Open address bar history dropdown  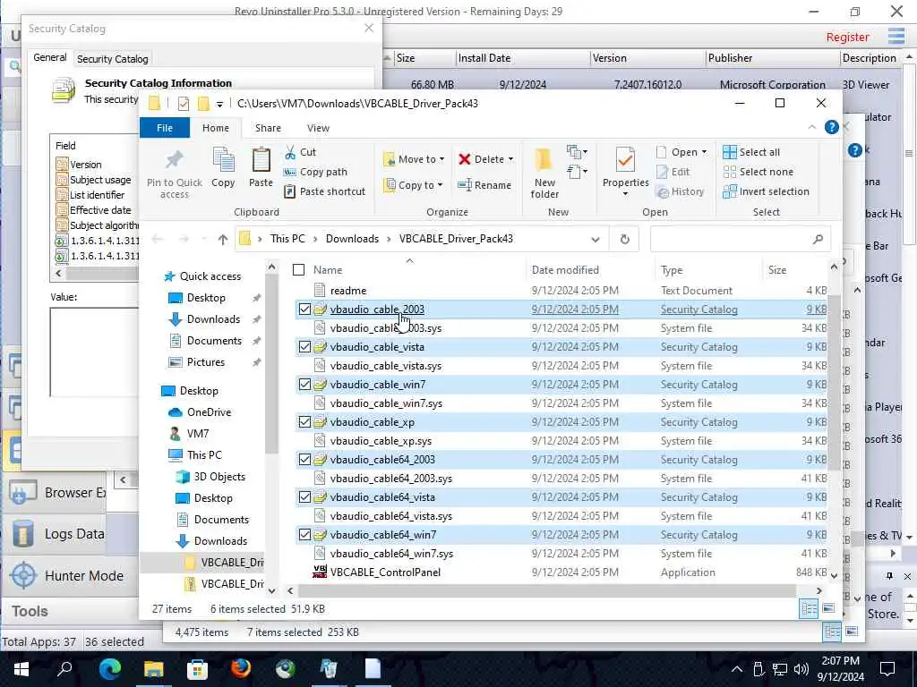point(596,239)
